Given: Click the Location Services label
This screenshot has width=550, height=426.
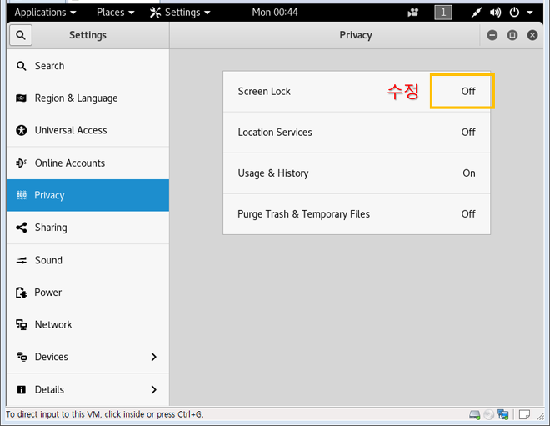Looking at the screenshot, I should 275,133.
